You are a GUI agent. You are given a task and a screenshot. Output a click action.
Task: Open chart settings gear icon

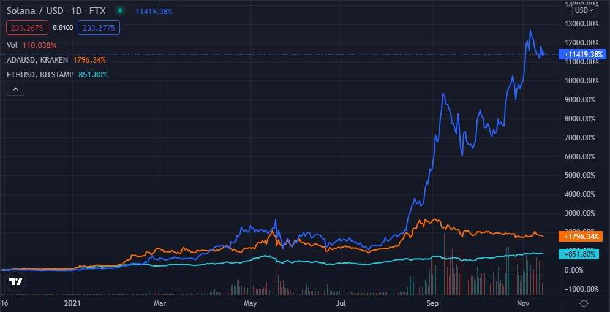click(584, 303)
